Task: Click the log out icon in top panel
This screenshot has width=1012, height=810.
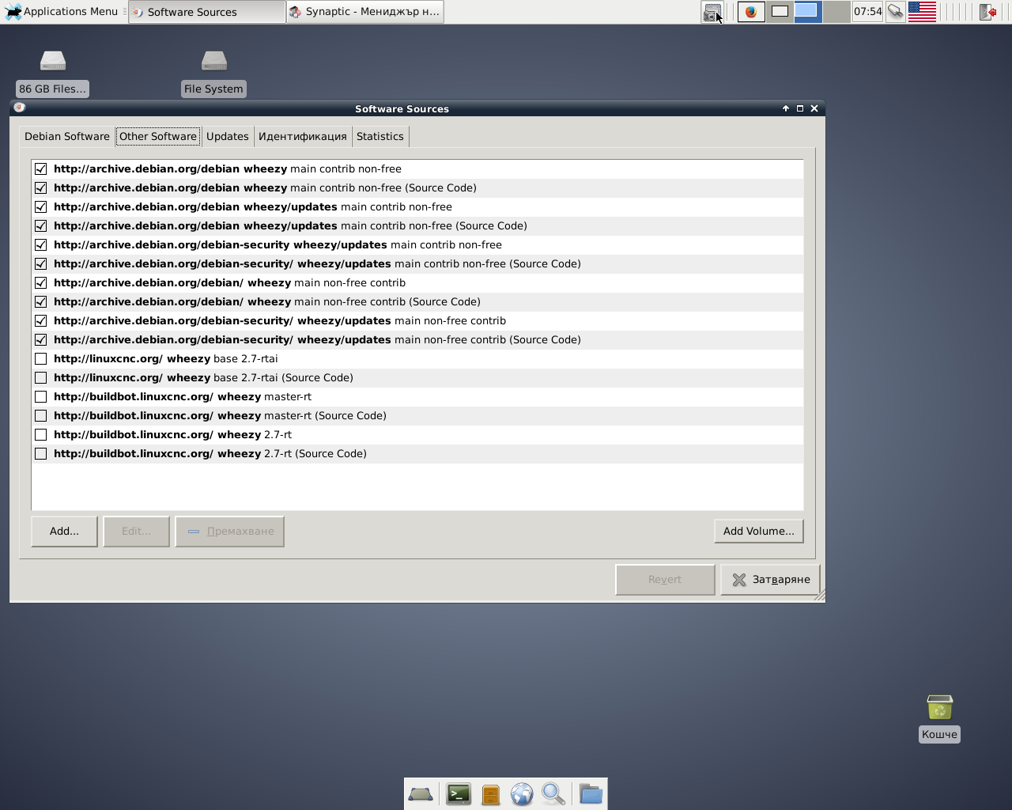Action: pyautogui.click(x=987, y=12)
